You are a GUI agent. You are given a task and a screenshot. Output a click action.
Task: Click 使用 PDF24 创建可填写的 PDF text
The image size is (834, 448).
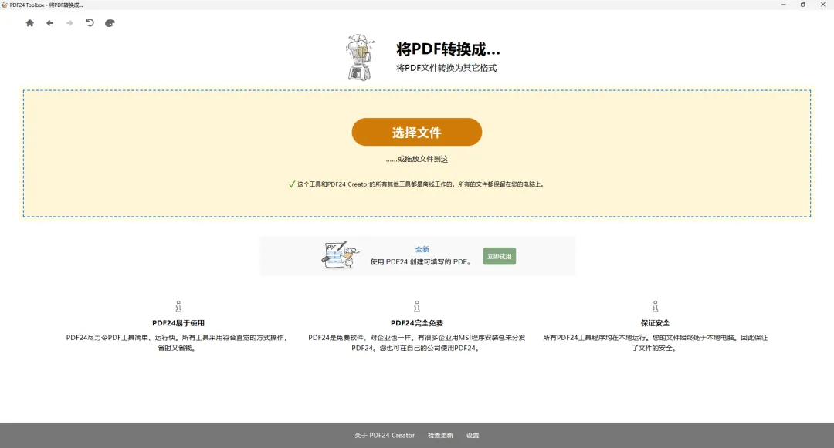click(x=421, y=261)
